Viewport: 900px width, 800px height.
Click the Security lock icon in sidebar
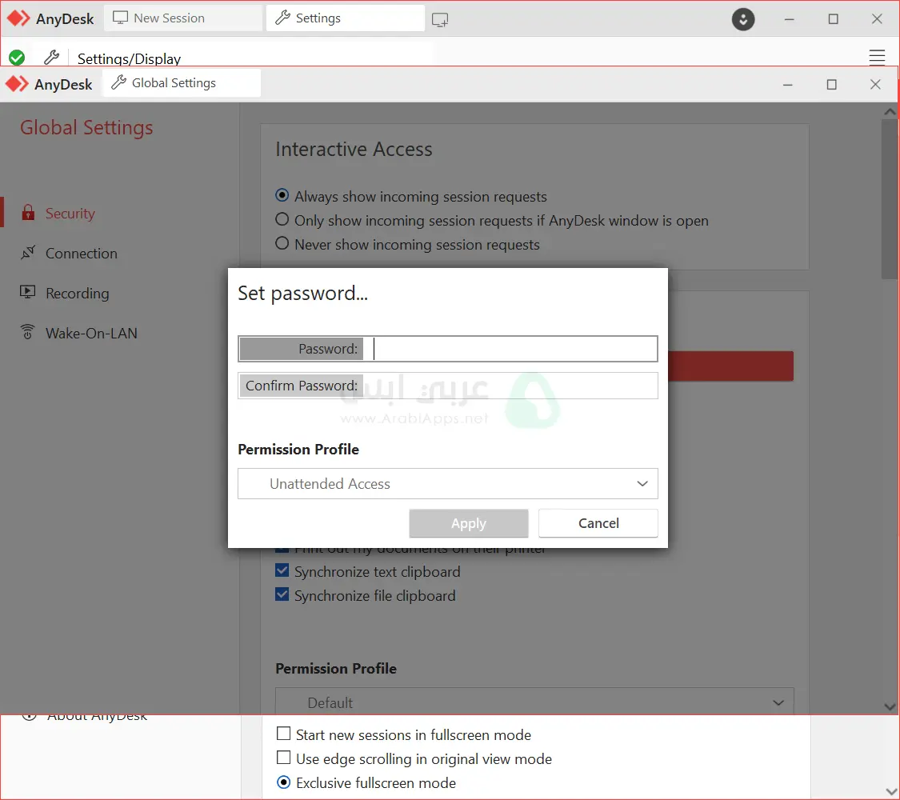pos(28,213)
